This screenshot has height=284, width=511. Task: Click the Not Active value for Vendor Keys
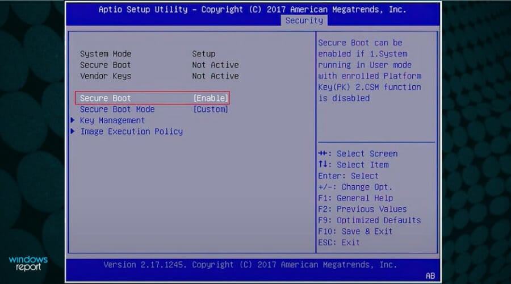(x=215, y=76)
